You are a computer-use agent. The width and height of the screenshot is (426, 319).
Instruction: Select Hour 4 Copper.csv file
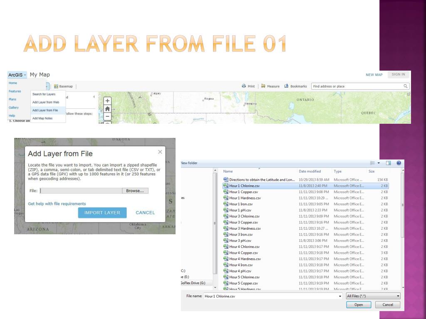coord(306,253)
